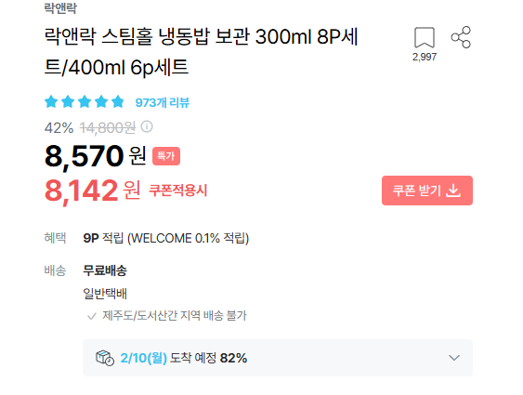
Task: Click the download arrow in 쿠폰 받기
Action: pyautogui.click(x=453, y=191)
